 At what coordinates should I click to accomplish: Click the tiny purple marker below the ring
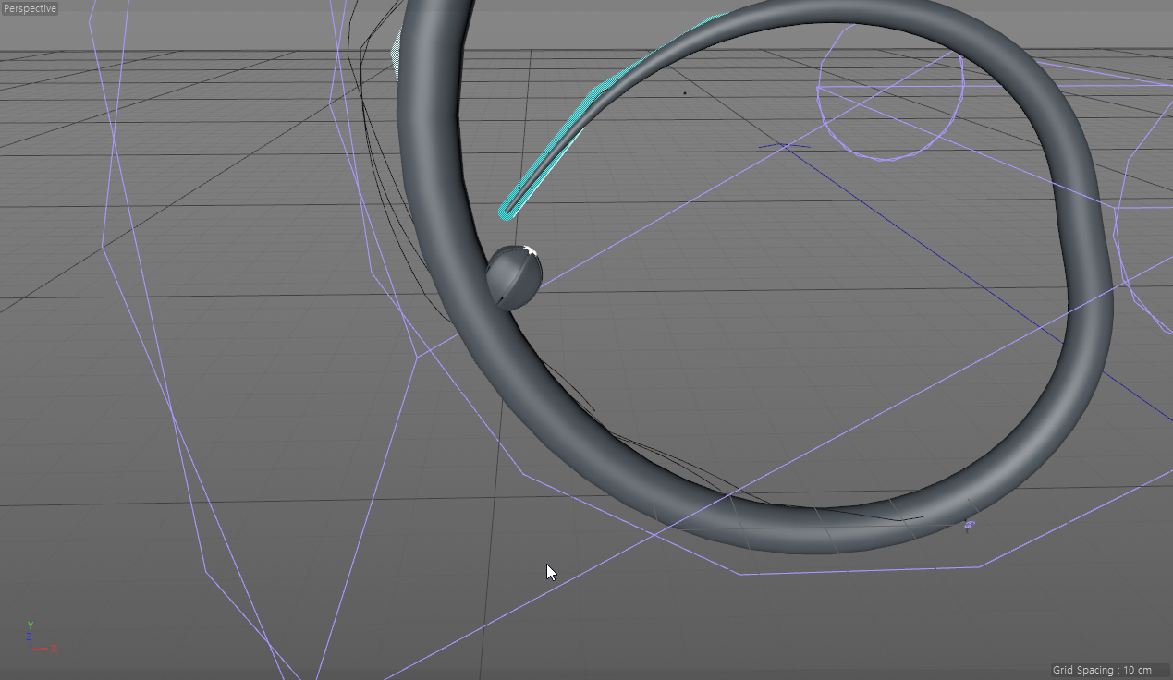(x=969, y=526)
